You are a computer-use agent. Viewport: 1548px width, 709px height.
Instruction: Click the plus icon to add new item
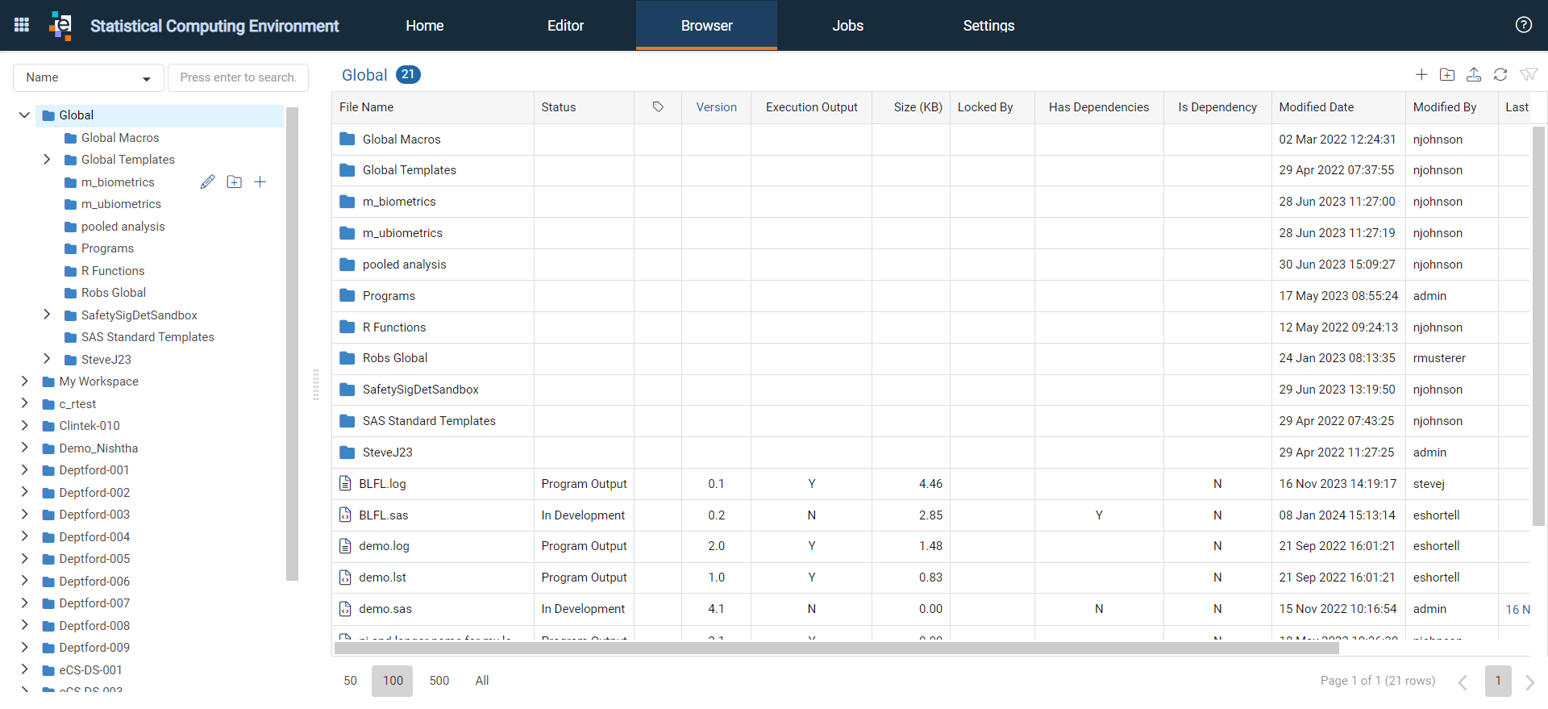1421,75
